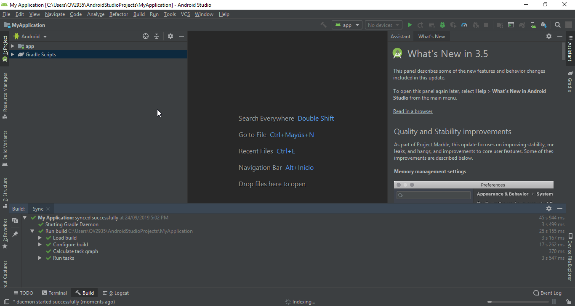
Task: Open the Android project view dropdown
Action: click(31, 37)
